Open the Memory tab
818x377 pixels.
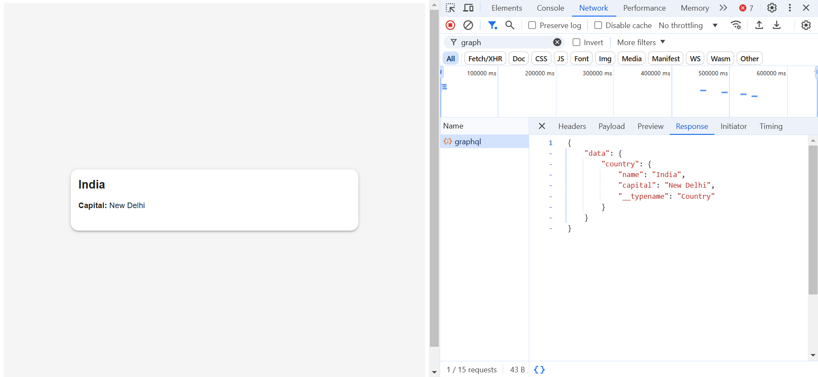click(695, 8)
